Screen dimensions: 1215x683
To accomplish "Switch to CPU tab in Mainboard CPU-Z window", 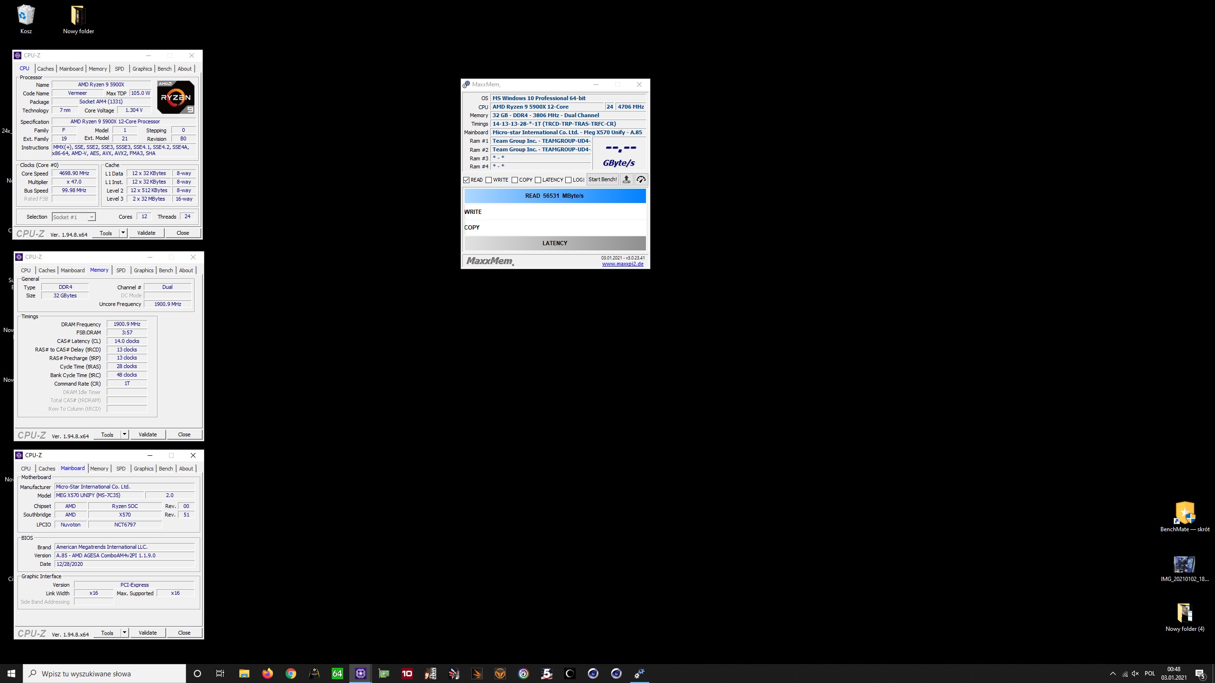I will pyautogui.click(x=26, y=469).
